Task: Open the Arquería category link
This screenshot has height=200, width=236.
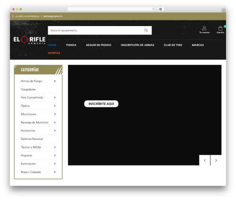Action: point(26,156)
